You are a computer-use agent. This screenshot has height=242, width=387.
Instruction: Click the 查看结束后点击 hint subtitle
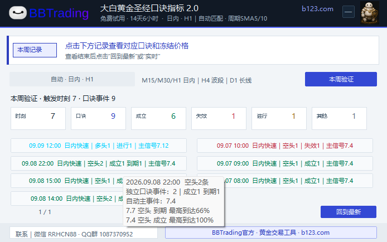click(x=113, y=57)
